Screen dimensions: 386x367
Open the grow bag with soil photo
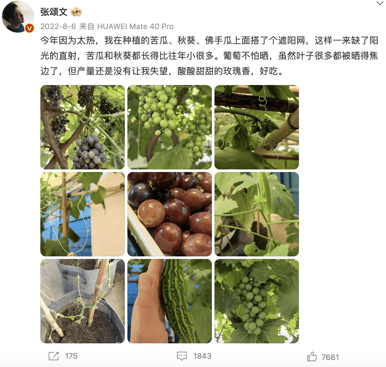pos(83,301)
